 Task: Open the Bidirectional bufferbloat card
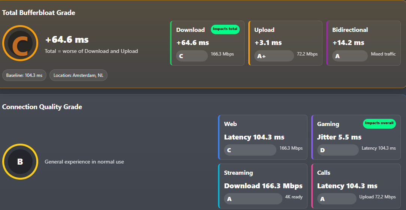tap(364, 43)
